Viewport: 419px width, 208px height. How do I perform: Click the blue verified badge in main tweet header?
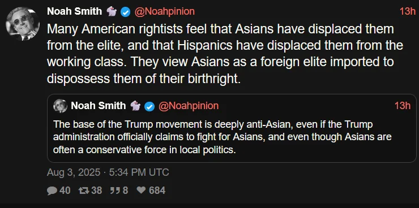125,12
